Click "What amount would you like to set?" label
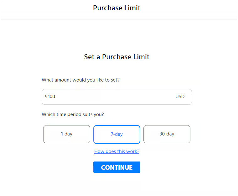 (x=80, y=80)
